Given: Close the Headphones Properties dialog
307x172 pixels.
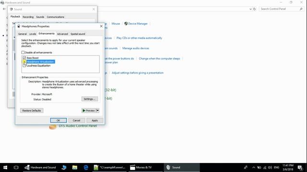Looking at the screenshot, I should click(101, 26).
